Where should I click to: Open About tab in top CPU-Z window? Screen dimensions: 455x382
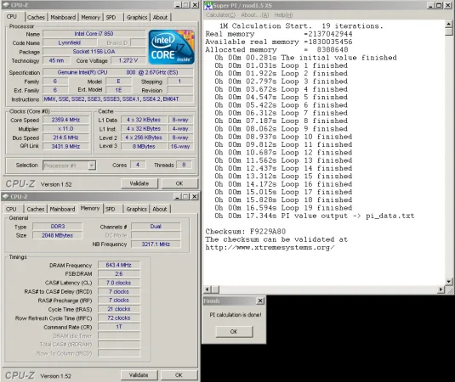(160, 17)
